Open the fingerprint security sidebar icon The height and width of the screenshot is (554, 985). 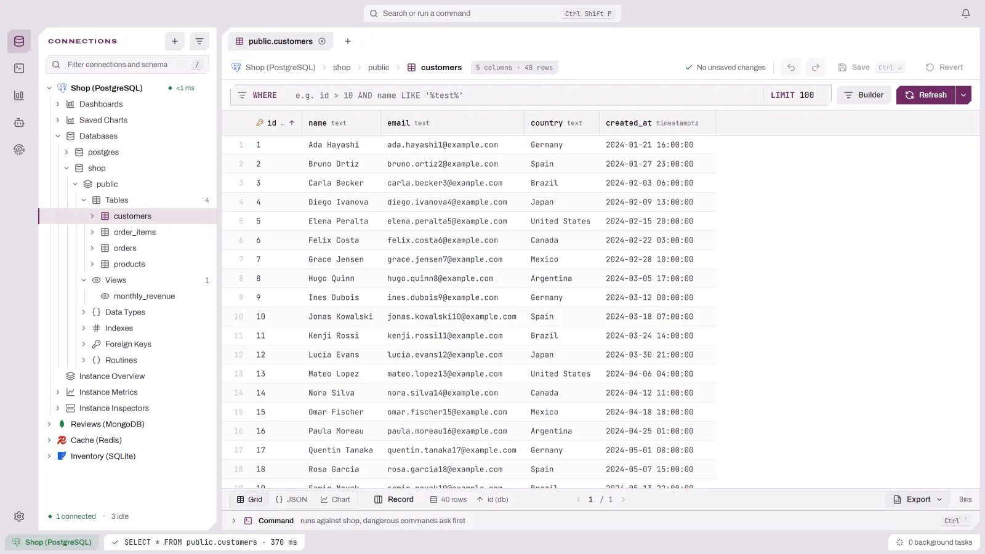tap(19, 150)
